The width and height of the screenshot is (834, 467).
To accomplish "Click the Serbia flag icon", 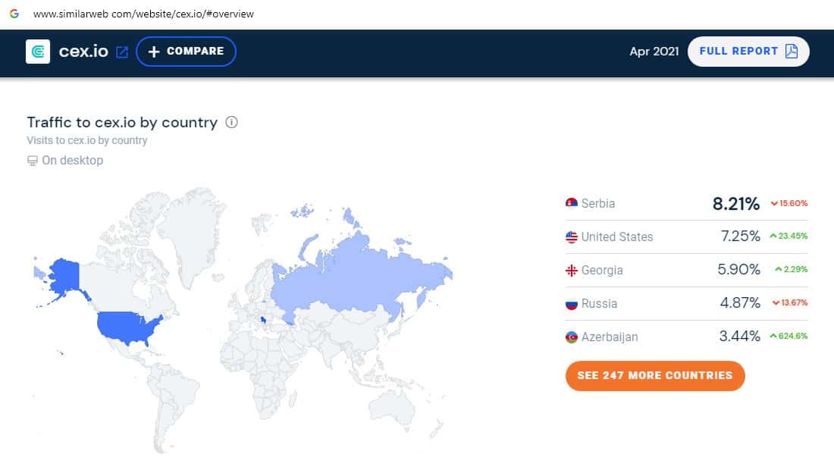I will point(571,203).
